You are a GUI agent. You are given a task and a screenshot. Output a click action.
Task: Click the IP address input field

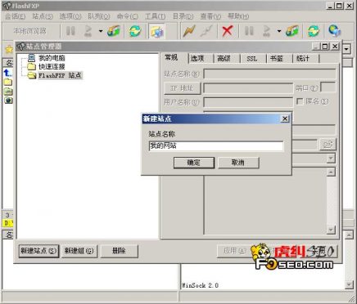[248, 88]
